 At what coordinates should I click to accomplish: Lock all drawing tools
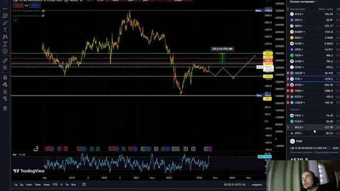(5, 92)
